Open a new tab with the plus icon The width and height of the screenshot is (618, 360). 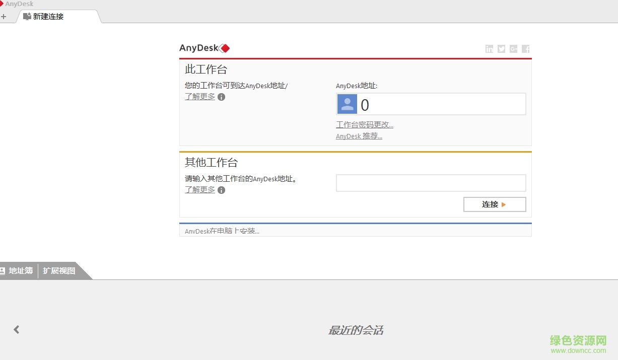tap(4, 16)
